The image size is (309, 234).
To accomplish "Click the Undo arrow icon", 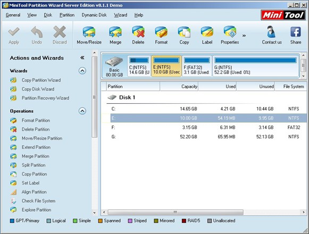I will click(x=37, y=32).
